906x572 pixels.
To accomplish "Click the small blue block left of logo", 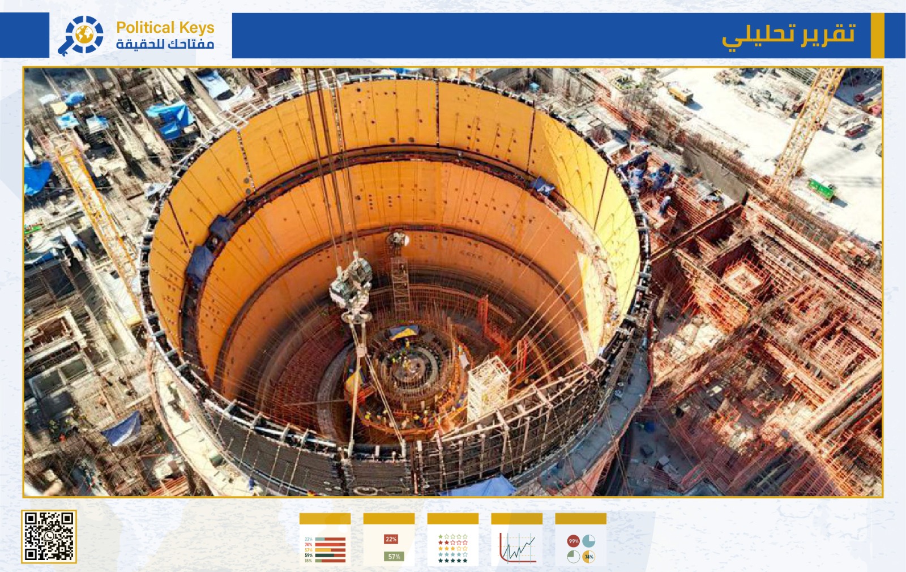I will point(24,35).
